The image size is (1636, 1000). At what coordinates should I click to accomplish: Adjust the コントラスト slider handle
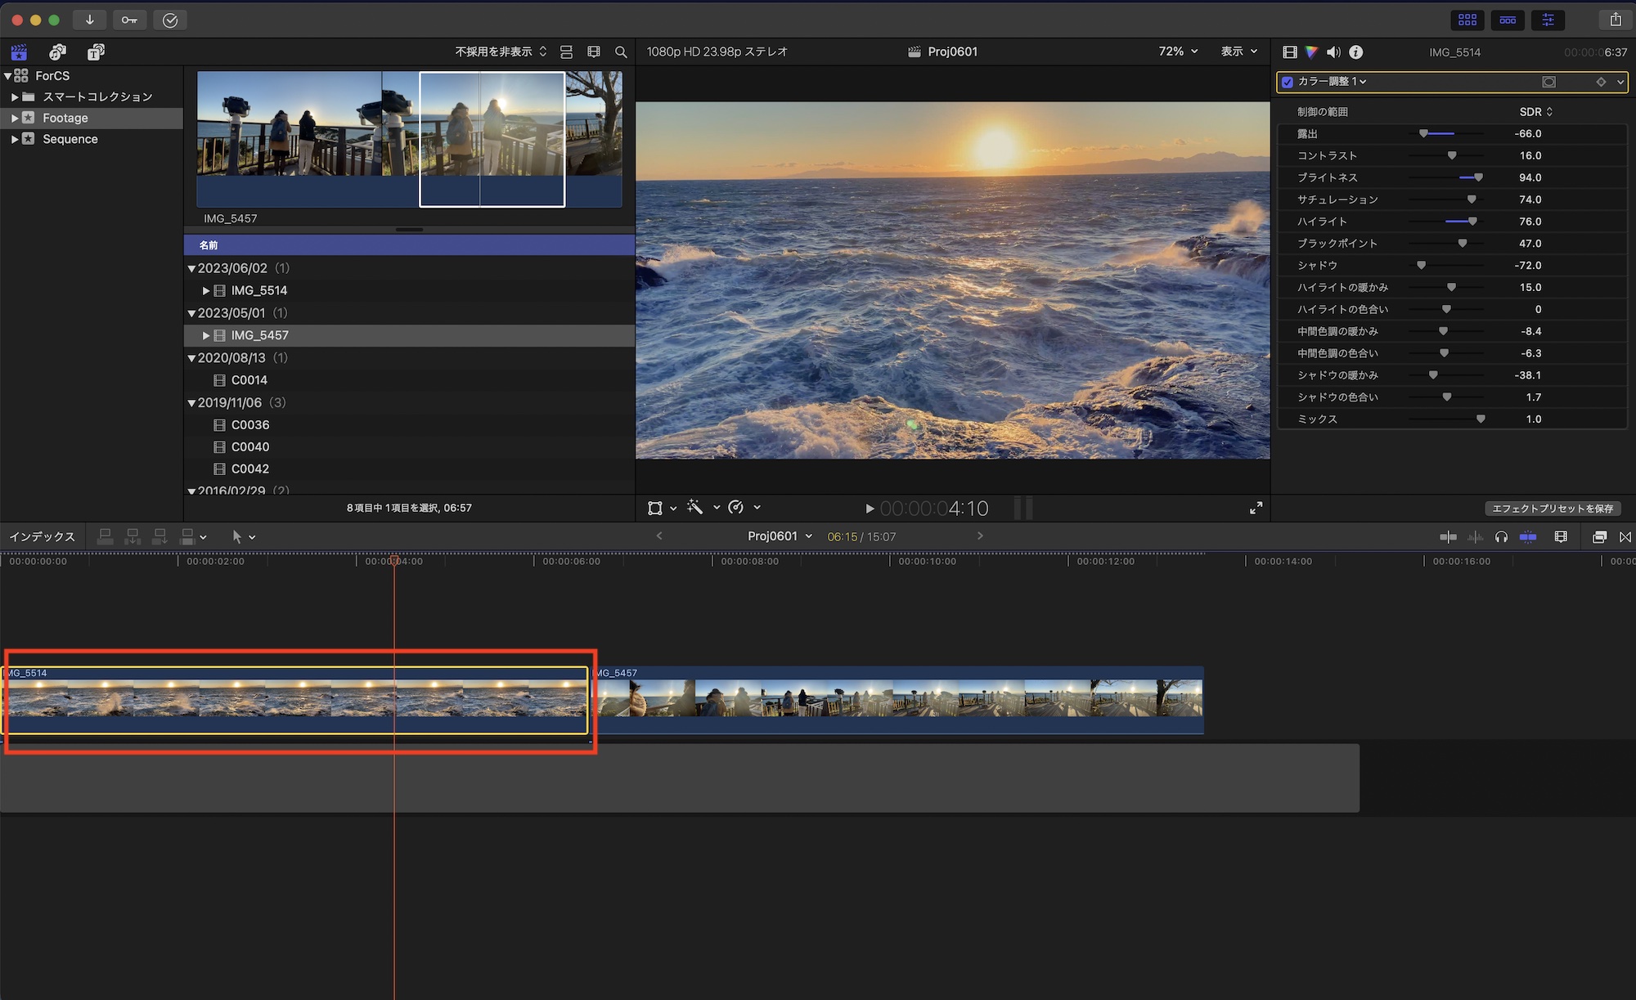1452,156
